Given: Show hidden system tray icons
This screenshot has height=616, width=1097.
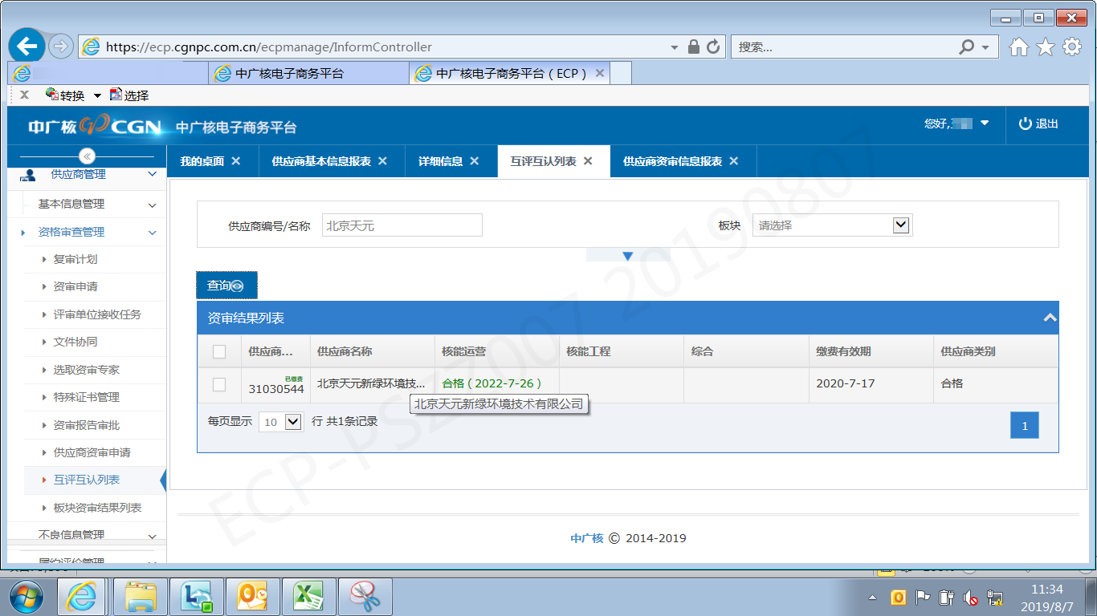Looking at the screenshot, I should 873,598.
